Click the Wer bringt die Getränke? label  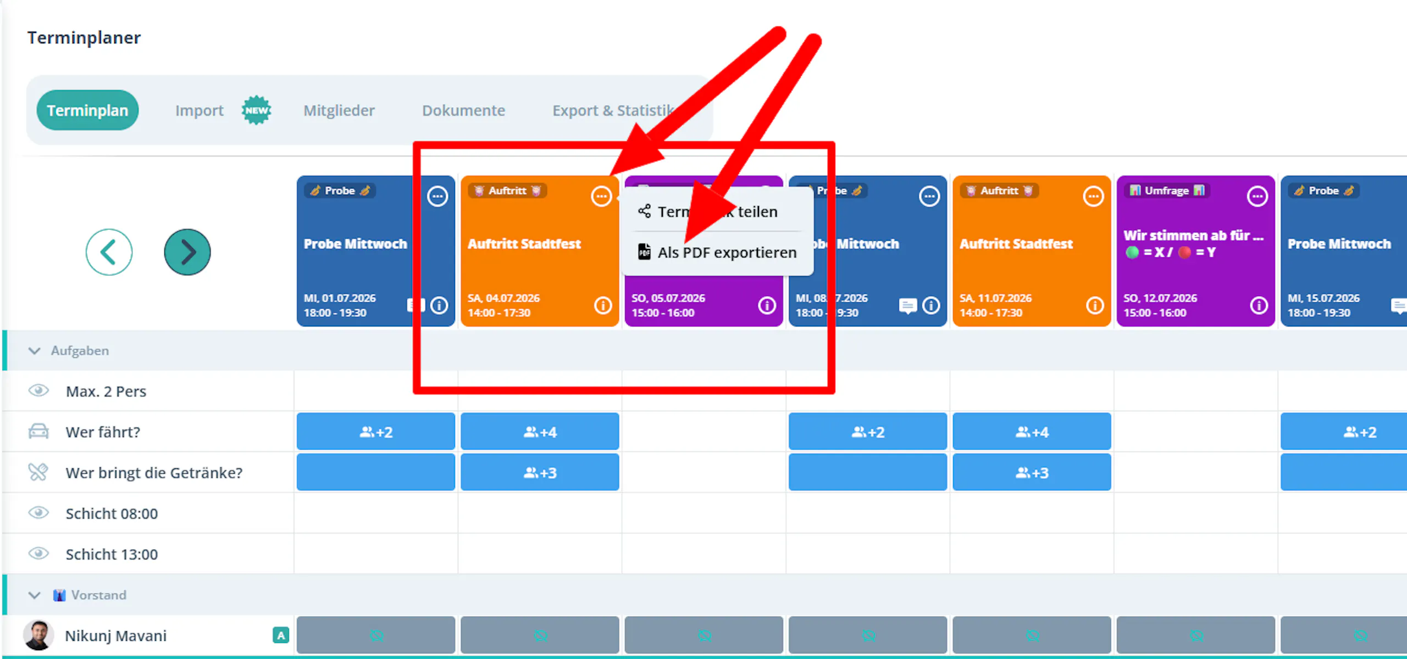pos(154,473)
